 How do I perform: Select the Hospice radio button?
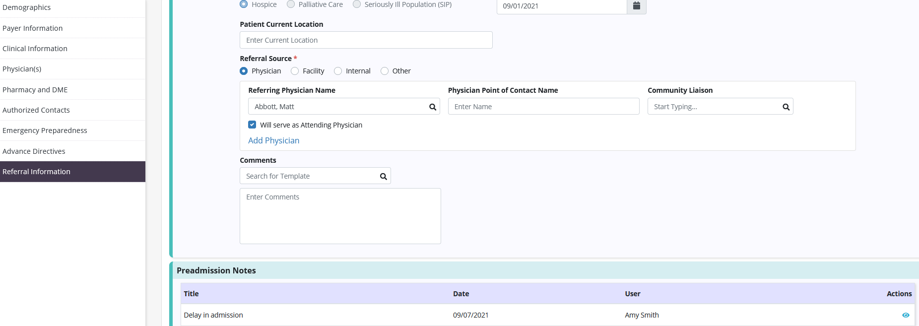click(x=244, y=4)
